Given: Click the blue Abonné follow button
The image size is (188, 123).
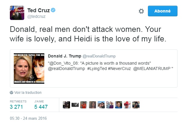Looking at the screenshot, I should pyautogui.click(x=163, y=11).
